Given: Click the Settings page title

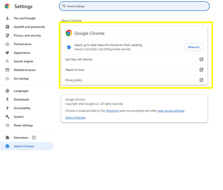Looking at the screenshot, I should [23, 6].
